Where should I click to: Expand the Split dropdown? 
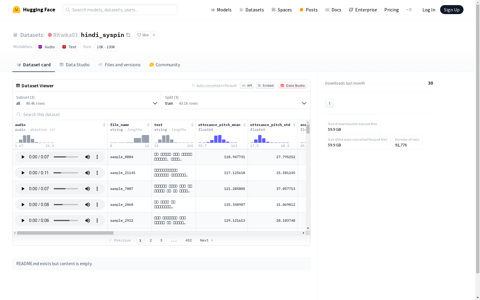(236, 100)
